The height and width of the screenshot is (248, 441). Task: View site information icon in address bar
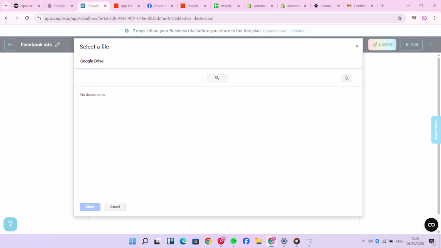pyautogui.click(x=39, y=18)
